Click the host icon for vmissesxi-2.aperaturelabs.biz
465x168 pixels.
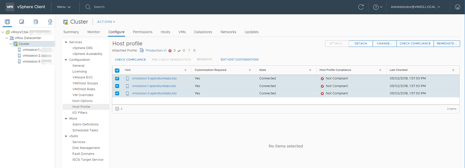[128, 93]
